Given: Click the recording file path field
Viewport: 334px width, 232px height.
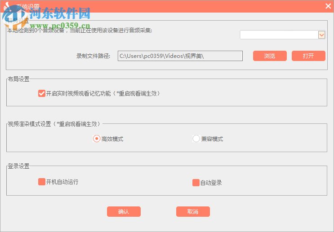Looking at the screenshot, I should click(x=180, y=56).
